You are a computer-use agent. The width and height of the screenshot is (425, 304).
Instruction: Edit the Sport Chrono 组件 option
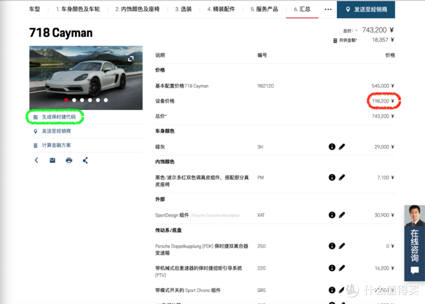[341, 290]
